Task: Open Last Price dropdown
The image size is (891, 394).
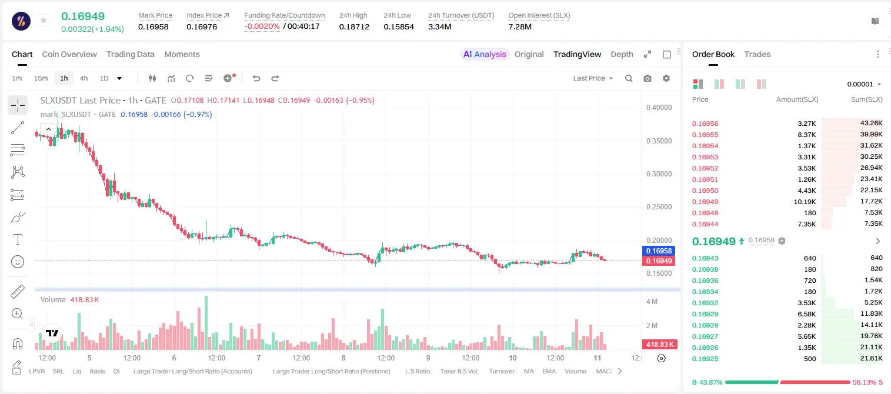Action: (x=593, y=78)
